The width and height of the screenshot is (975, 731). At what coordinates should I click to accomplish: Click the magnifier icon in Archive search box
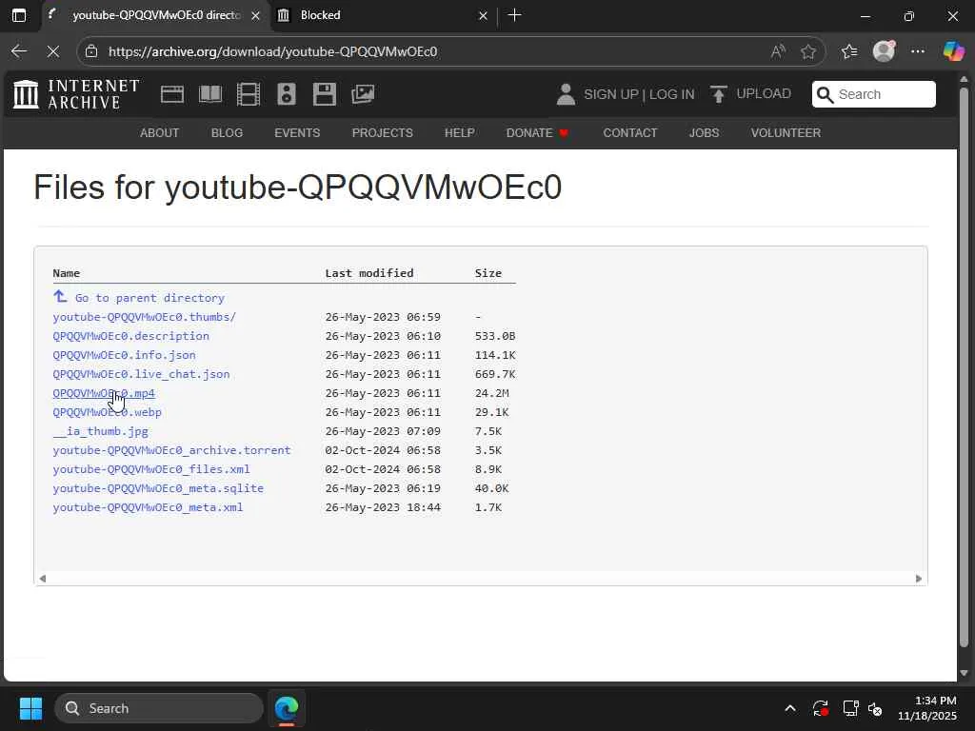[x=825, y=94]
